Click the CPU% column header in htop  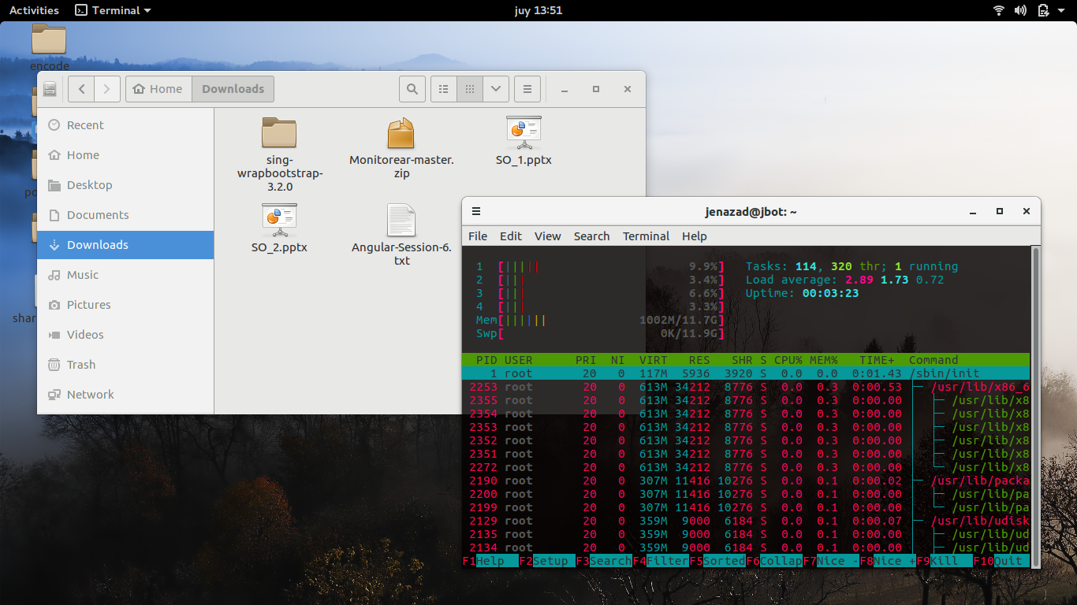(788, 360)
